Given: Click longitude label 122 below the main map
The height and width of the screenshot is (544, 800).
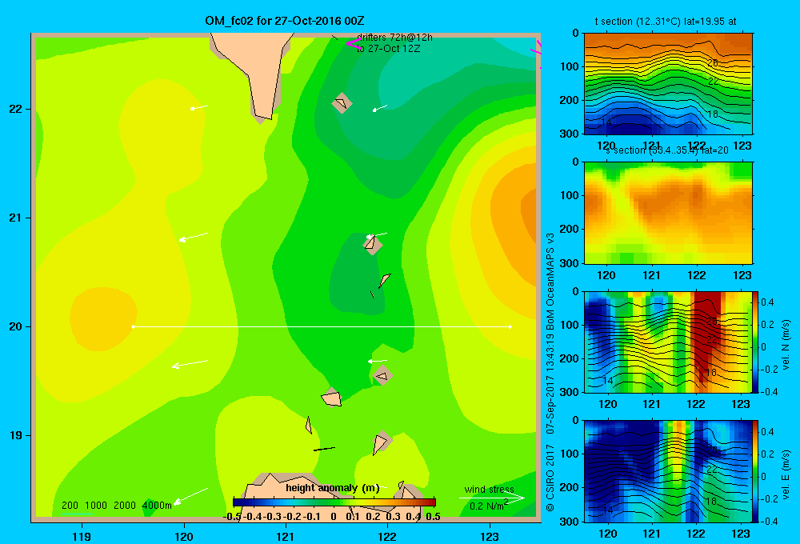Looking at the screenshot, I should (x=387, y=536).
